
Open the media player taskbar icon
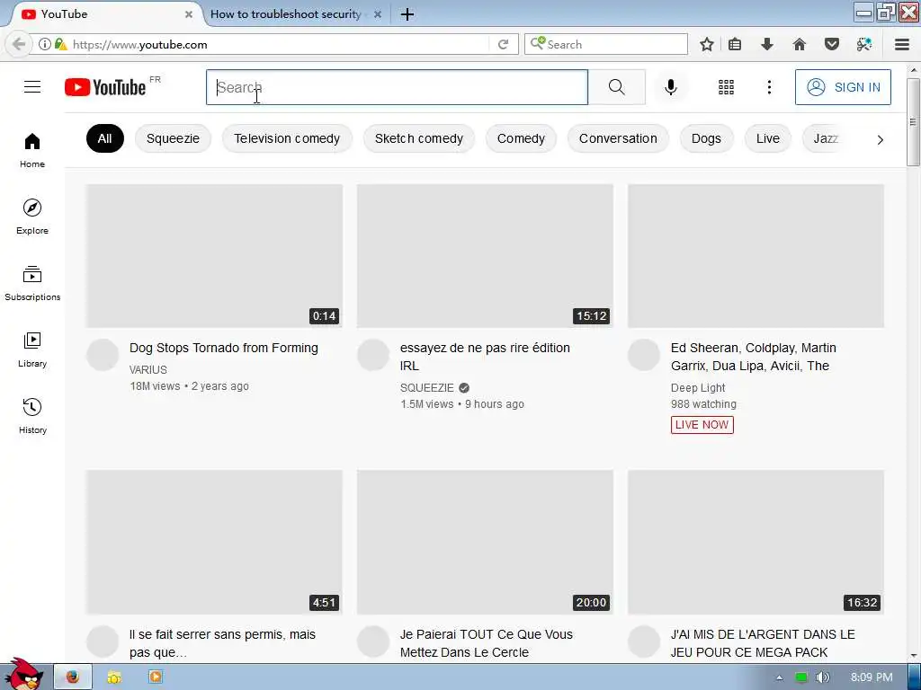pos(156,677)
